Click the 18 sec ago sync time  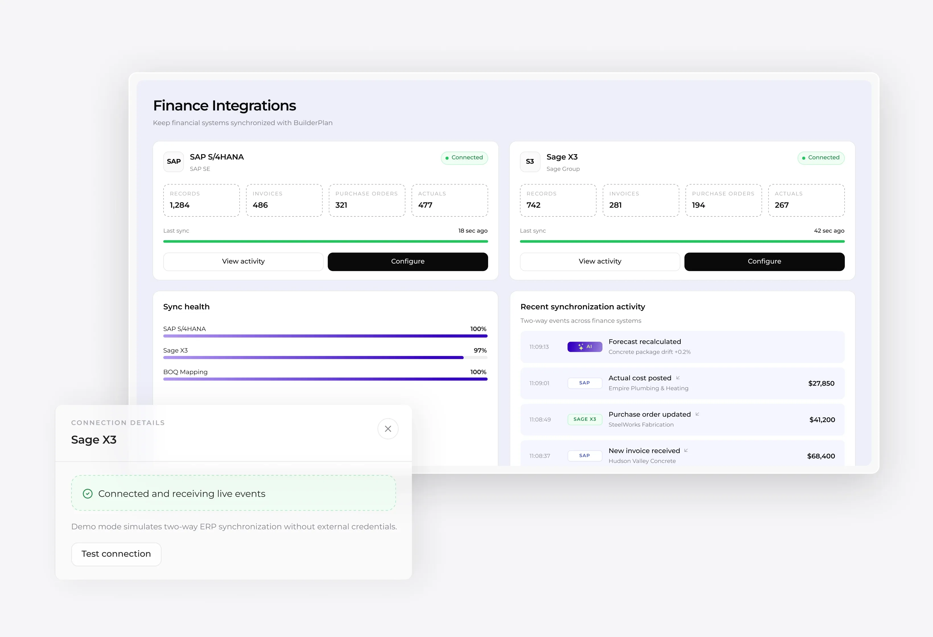click(472, 231)
